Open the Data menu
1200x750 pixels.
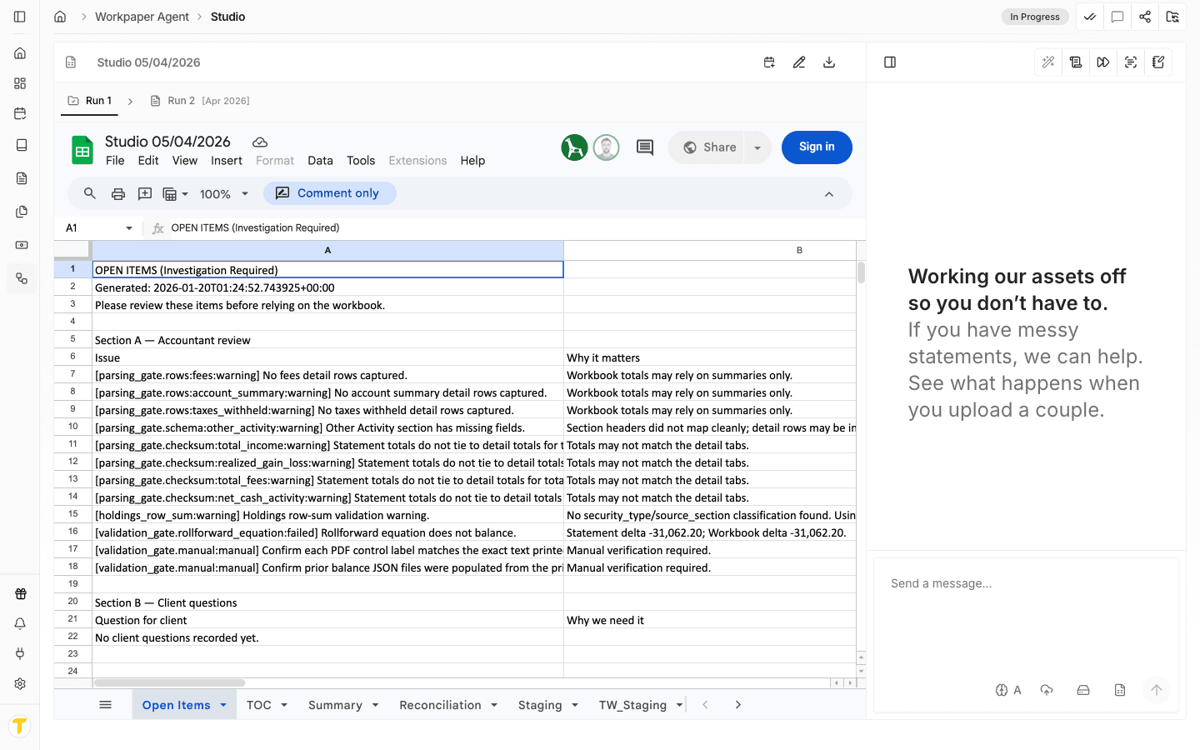(x=320, y=161)
